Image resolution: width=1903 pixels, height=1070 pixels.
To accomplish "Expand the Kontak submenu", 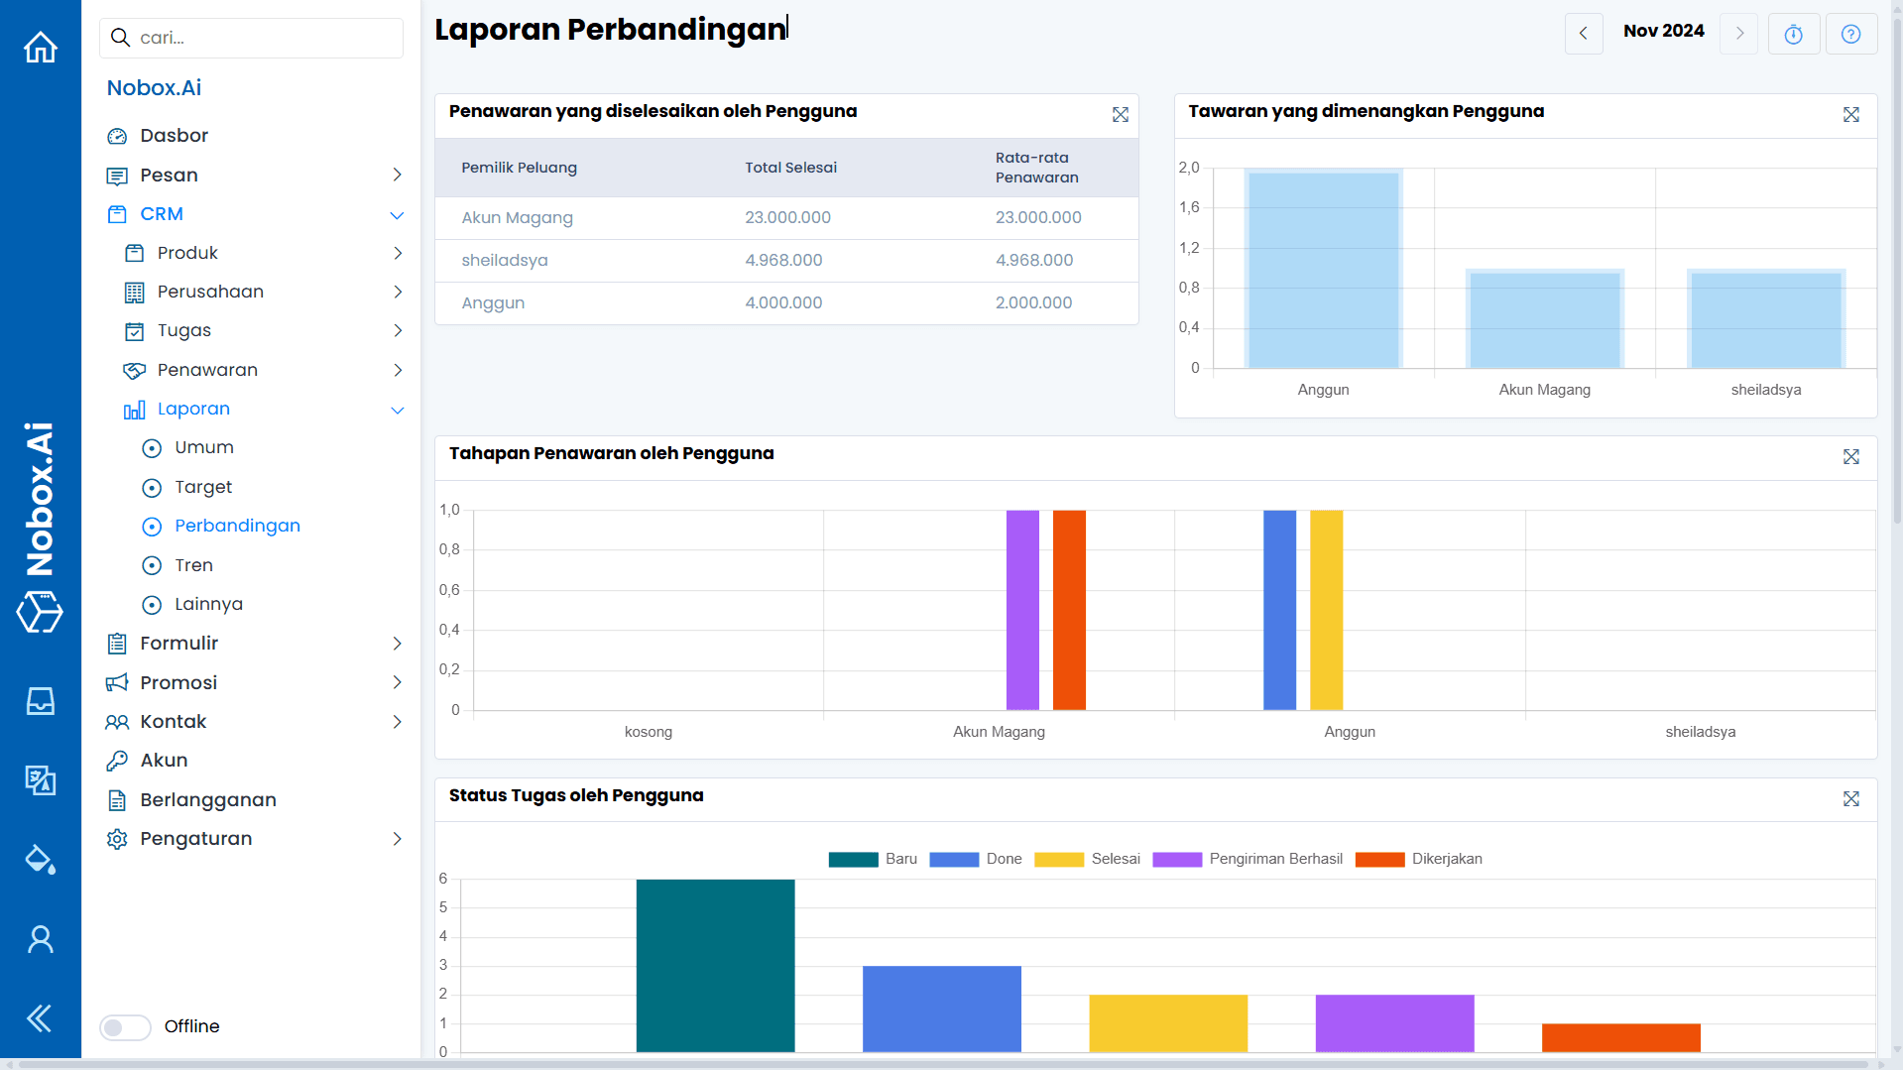I will 397,721.
